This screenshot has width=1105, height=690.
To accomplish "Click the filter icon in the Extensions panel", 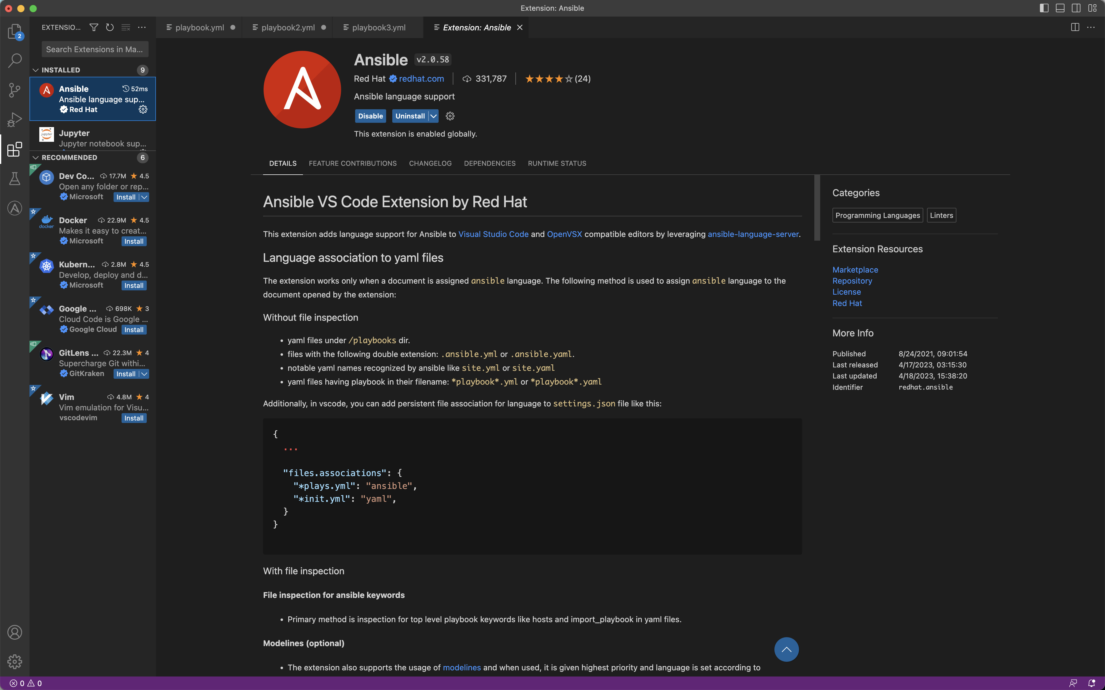I will click(94, 27).
